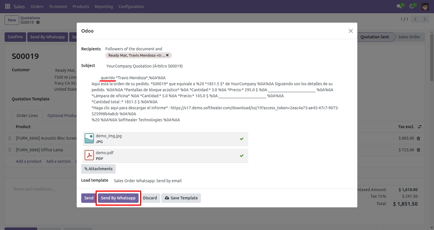Go to next record arrow
The width and height of the screenshot is (434, 230).
pyautogui.click(x=425, y=19)
